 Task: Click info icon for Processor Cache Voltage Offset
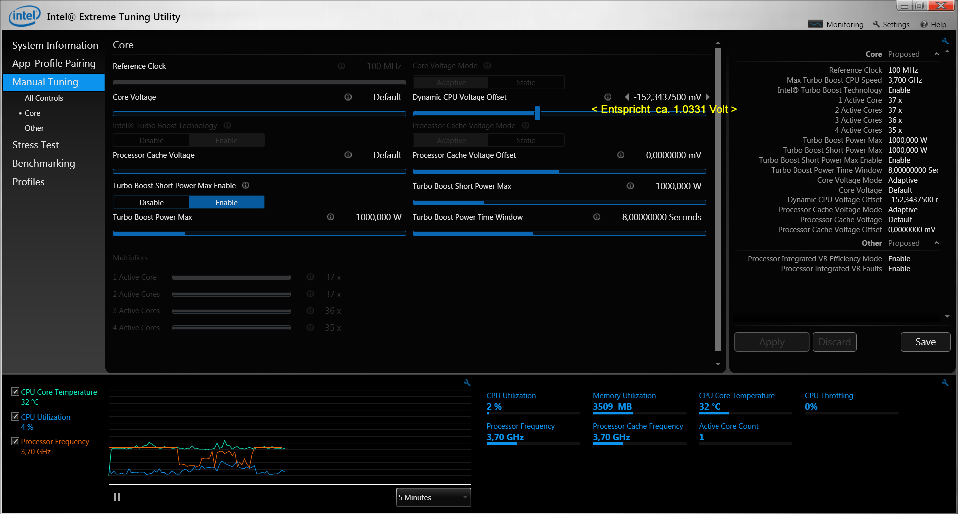tap(621, 155)
